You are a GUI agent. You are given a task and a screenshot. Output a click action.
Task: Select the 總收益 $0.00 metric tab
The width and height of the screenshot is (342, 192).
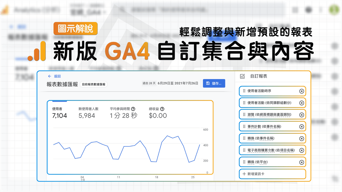[x=158, y=113]
